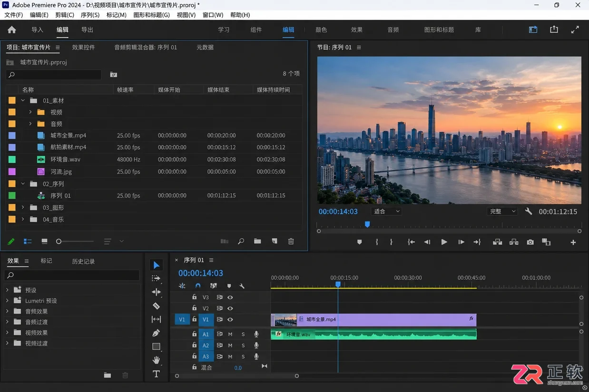Viewport: 589px width, 392px height.
Task: Collapse the 01_素材 bin
Action: tap(23, 100)
